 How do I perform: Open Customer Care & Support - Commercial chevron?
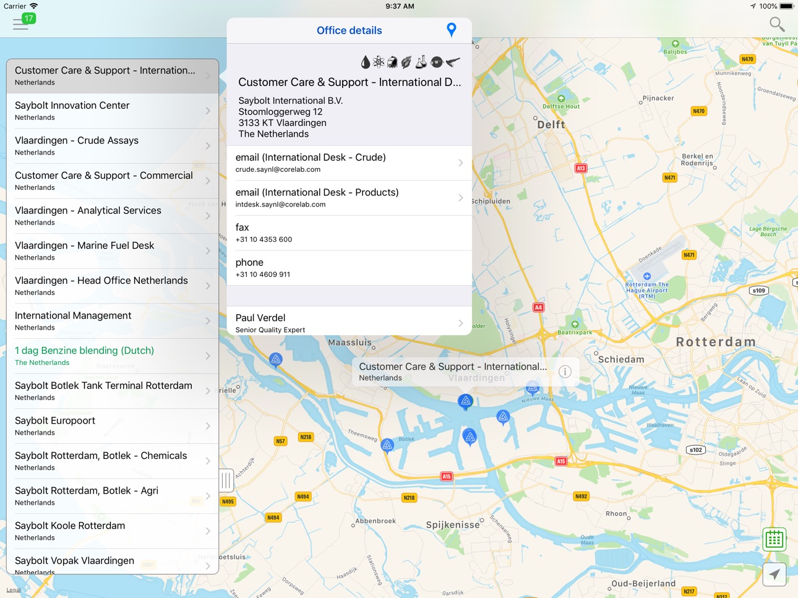point(208,181)
